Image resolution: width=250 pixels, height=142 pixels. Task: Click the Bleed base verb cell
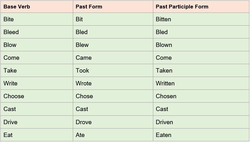[x=11, y=32]
